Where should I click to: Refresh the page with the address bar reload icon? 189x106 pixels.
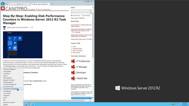(29, 4)
